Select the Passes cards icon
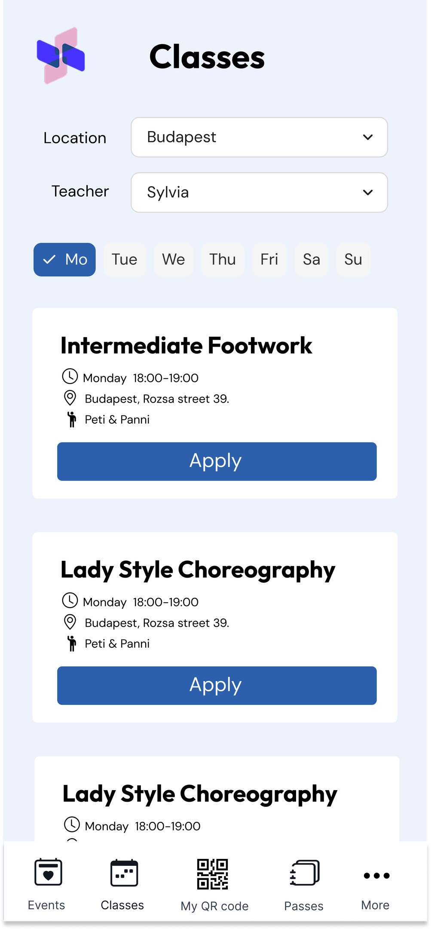The image size is (431, 929). coord(304,873)
